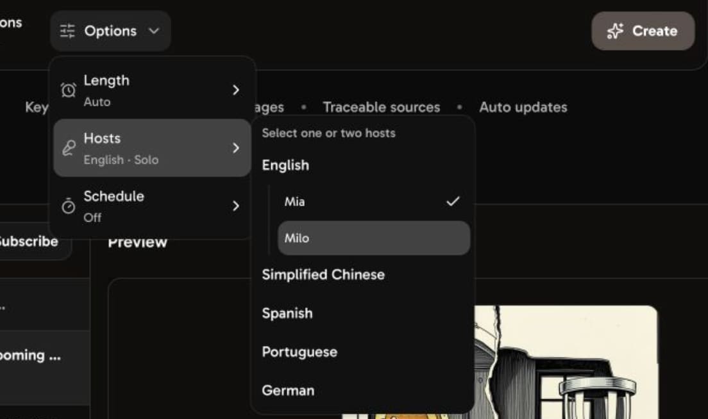Expand the English language group
Image resolution: width=708 pixels, height=419 pixels.
(x=285, y=165)
